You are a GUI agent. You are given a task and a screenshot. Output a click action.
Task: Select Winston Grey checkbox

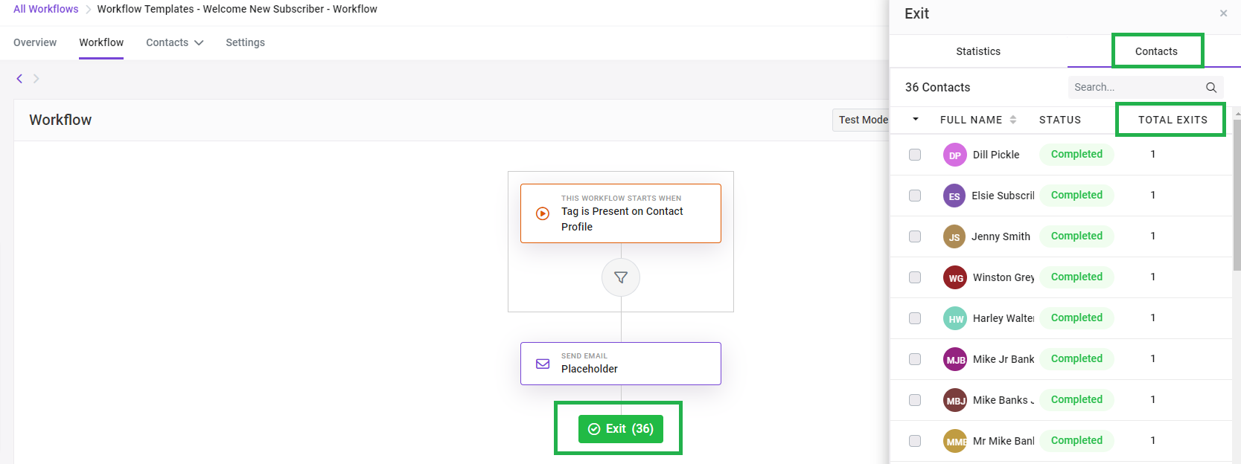[x=915, y=277]
